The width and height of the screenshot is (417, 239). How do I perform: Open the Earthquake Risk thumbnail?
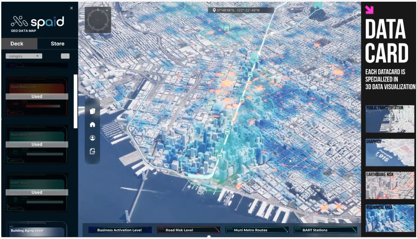390,185
